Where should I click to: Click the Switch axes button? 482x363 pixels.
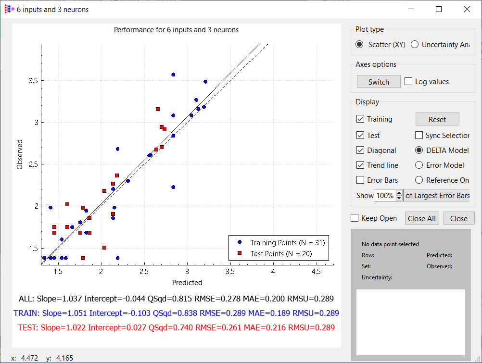tap(379, 82)
